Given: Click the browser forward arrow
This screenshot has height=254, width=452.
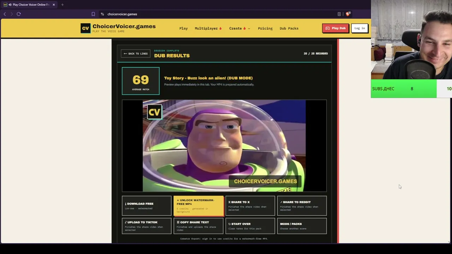Looking at the screenshot, I should tap(11, 14).
